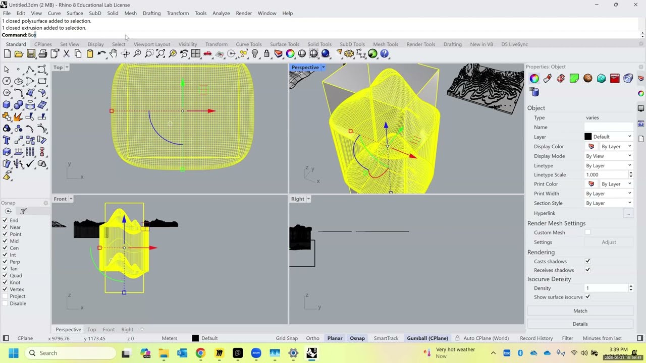Click the red car icon in toolbar
Screen dimensions: 646x363
(x=207, y=53)
